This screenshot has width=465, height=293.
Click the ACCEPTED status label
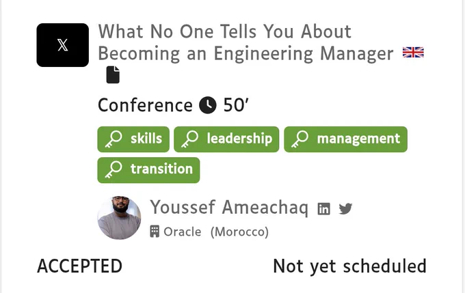[x=79, y=266]
